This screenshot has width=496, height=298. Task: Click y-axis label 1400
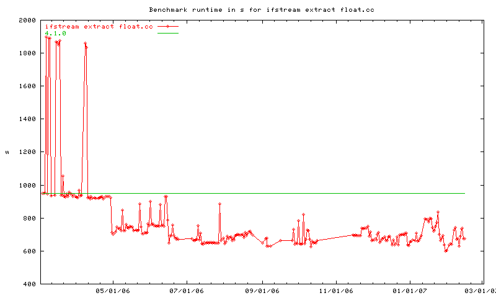(27, 119)
